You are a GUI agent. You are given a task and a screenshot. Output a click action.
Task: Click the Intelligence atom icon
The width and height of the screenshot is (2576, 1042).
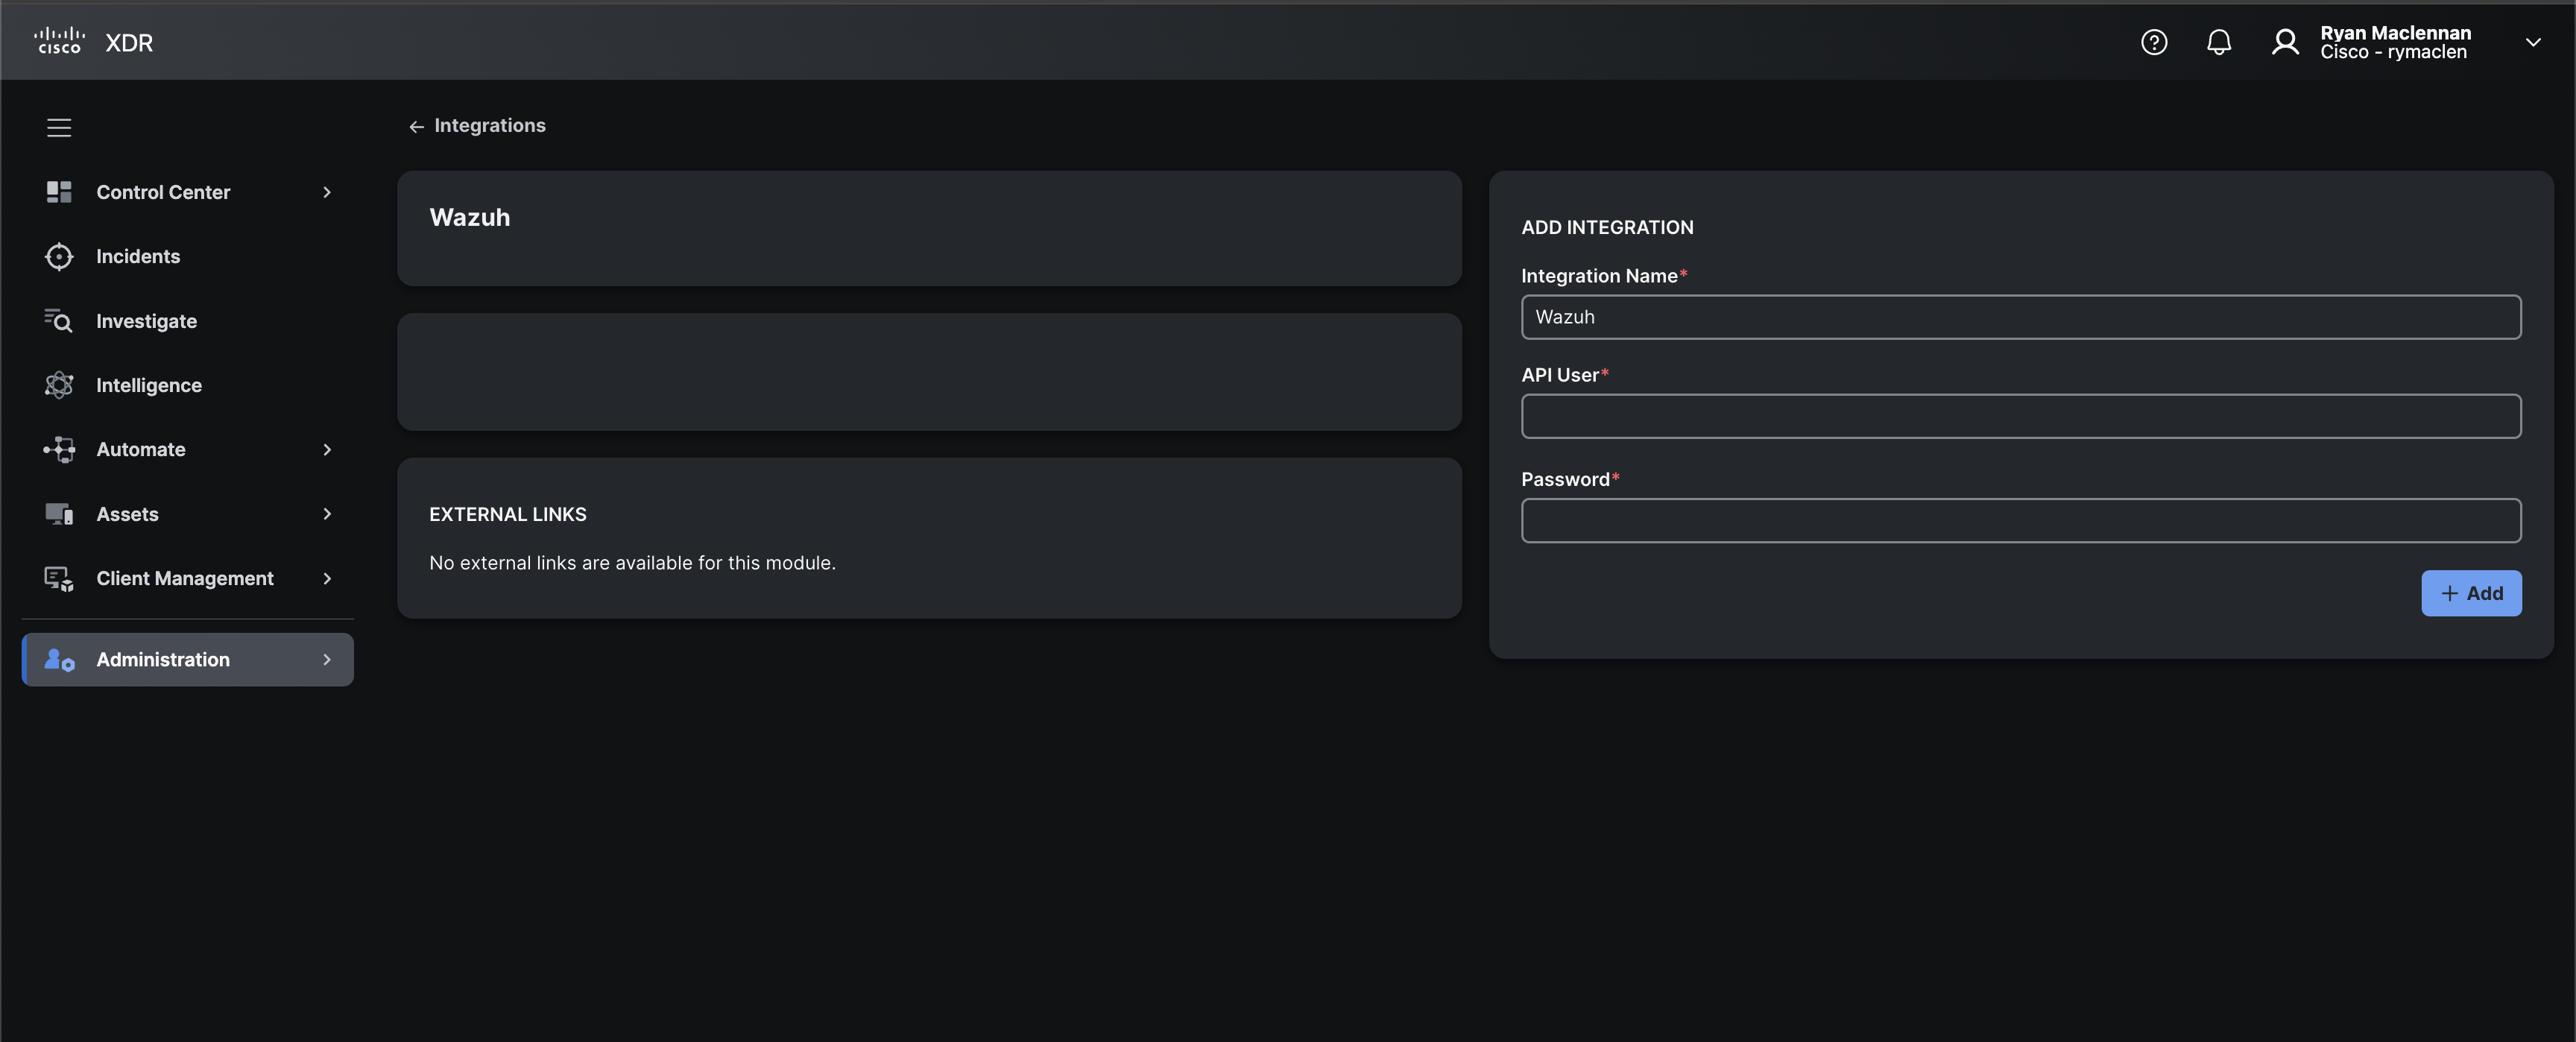[x=59, y=385]
